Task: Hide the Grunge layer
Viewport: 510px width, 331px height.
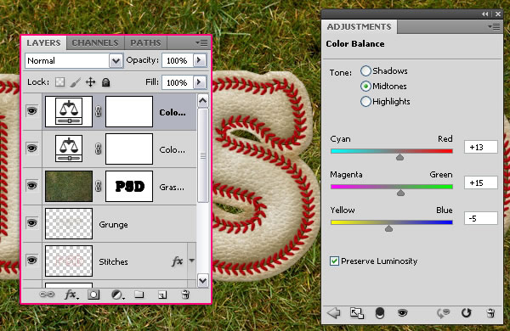Action: point(32,223)
